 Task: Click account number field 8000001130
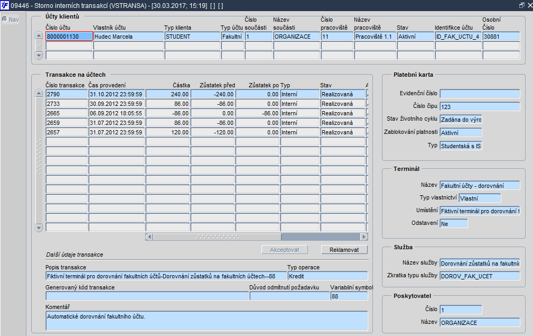[x=69, y=37]
